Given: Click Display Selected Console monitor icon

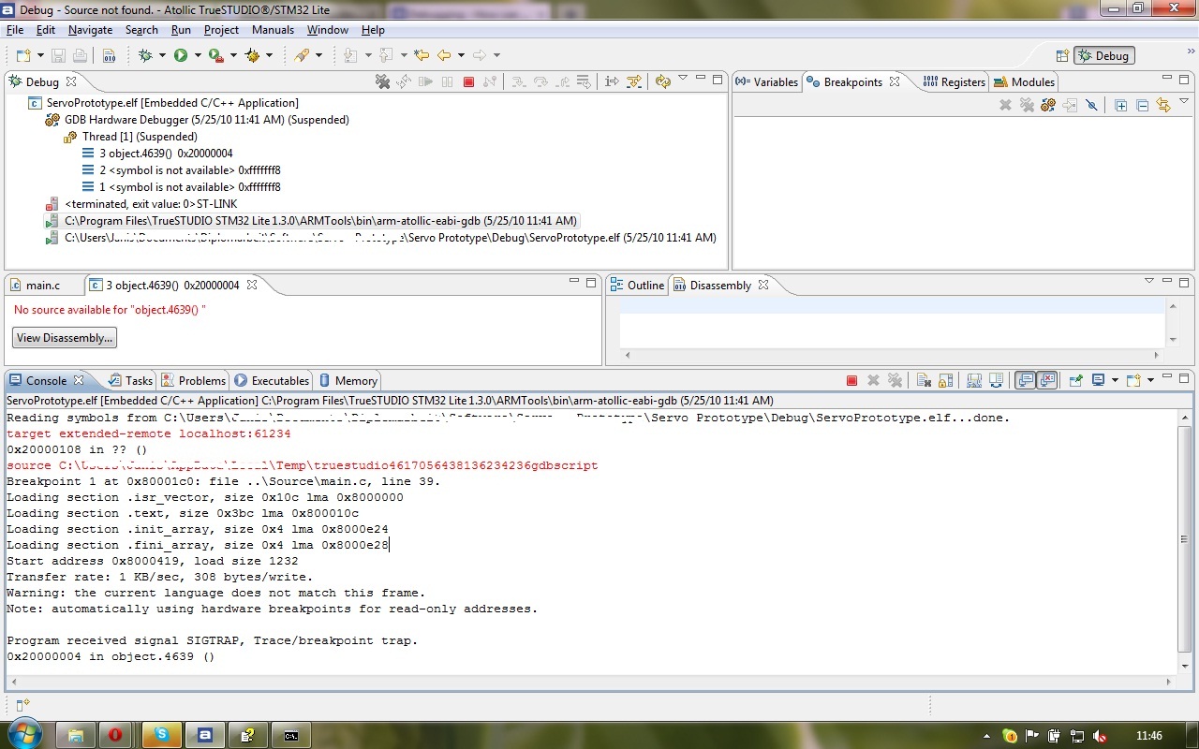Looking at the screenshot, I should (1098, 380).
